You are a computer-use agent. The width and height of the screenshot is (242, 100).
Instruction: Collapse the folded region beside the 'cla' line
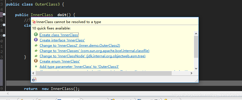coord(4,25)
